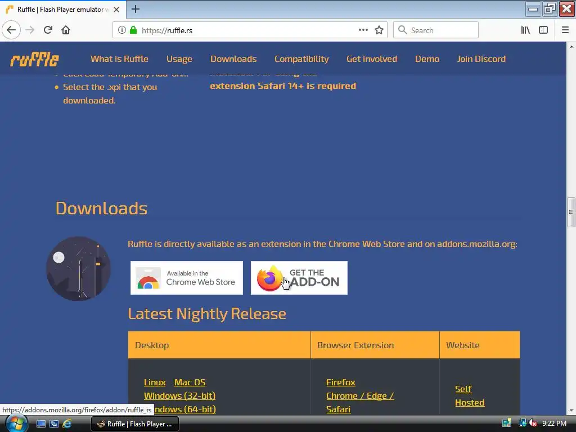
Task: Open the Library icon in toolbar
Action: 525,30
